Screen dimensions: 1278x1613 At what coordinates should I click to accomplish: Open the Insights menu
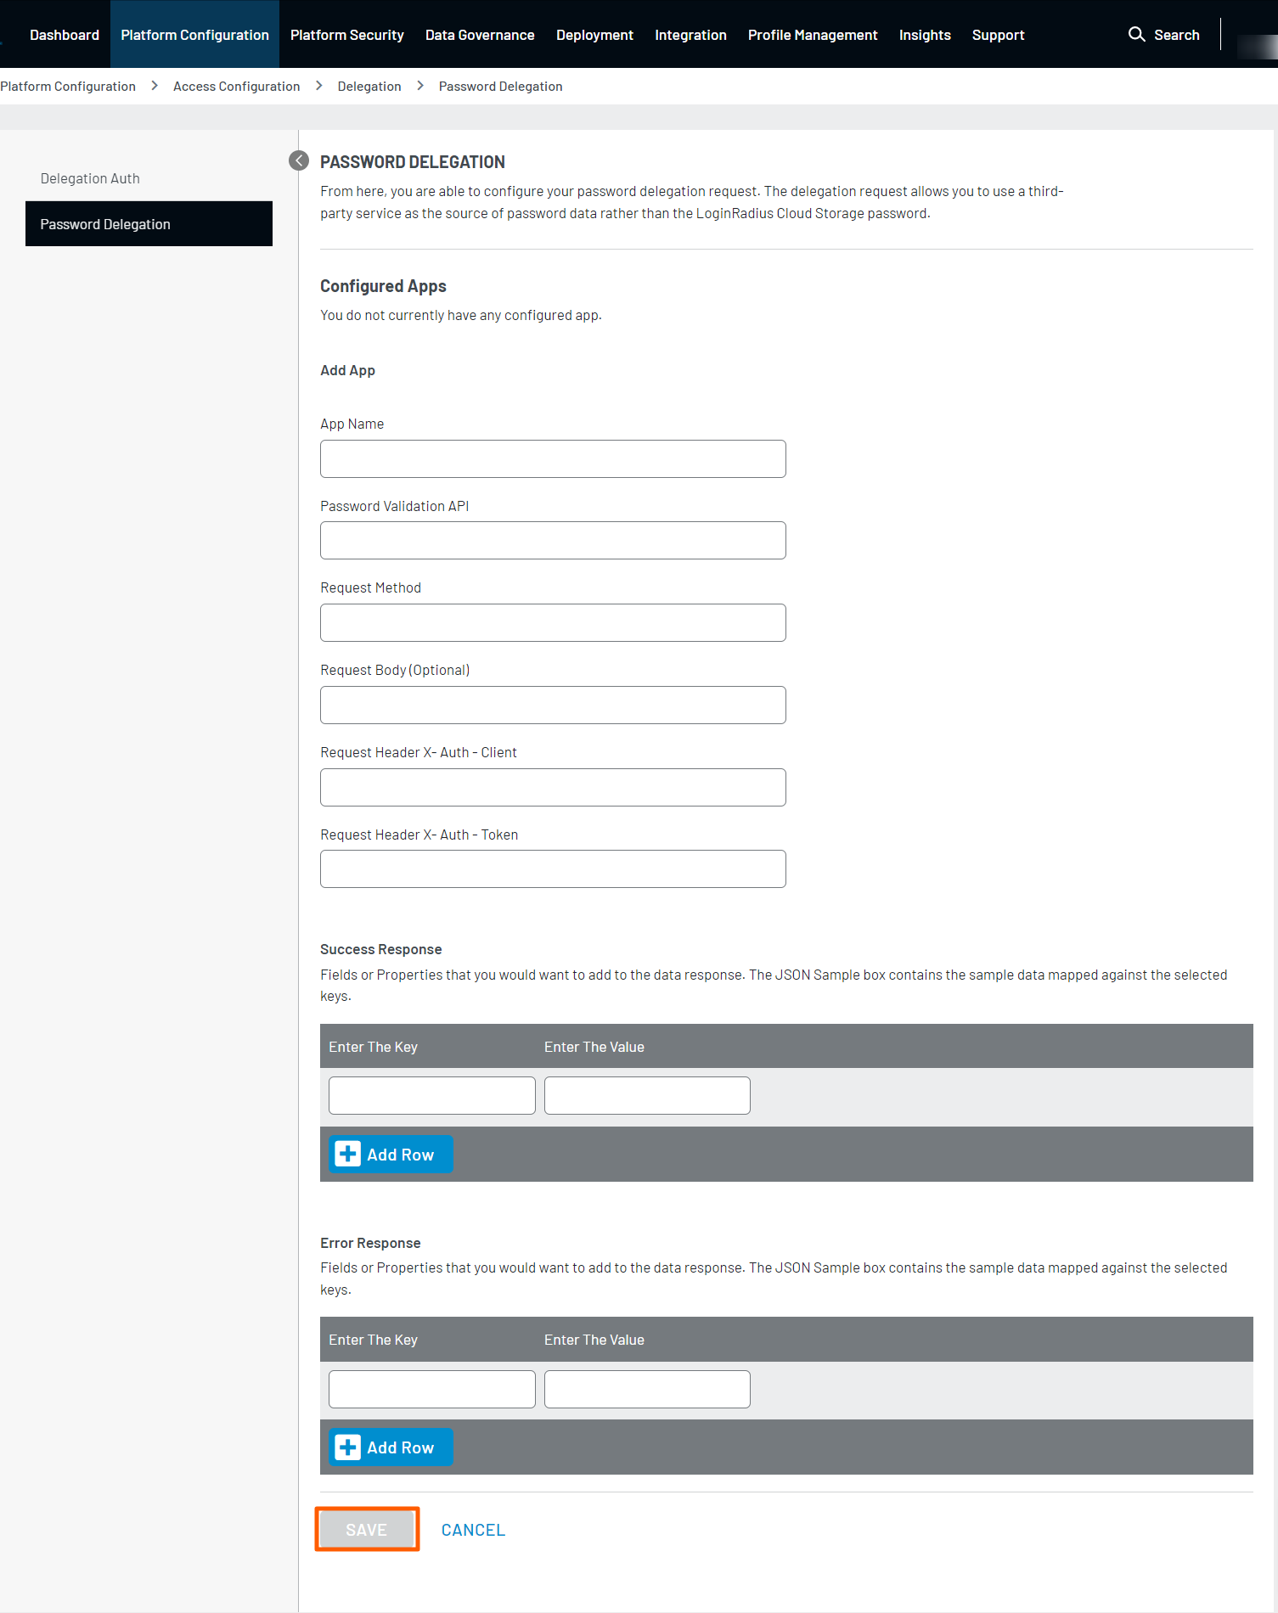click(925, 34)
